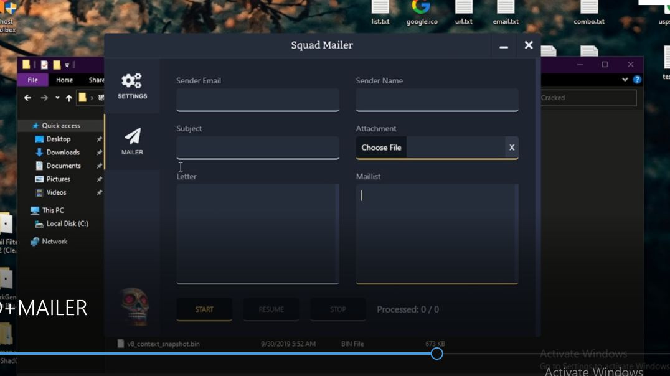Image resolution: width=670 pixels, height=376 pixels.
Task: Select google.ico desktop icon
Action: [x=422, y=13]
